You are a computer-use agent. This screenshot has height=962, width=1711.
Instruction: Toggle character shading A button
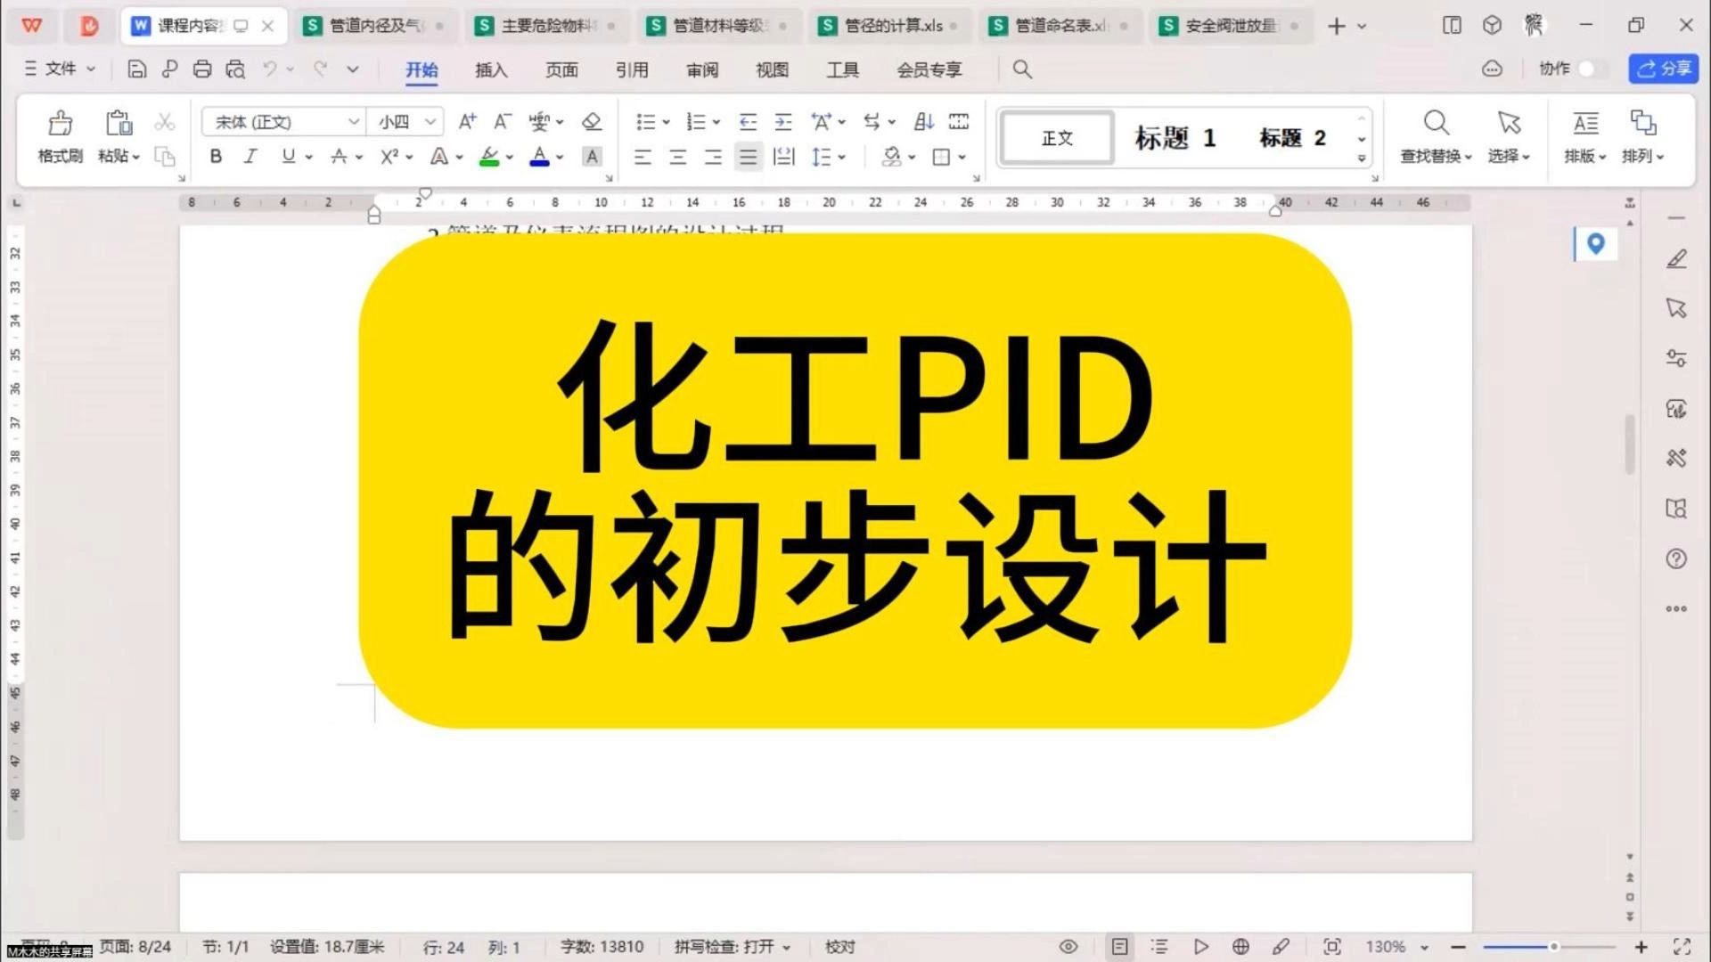point(591,157)
